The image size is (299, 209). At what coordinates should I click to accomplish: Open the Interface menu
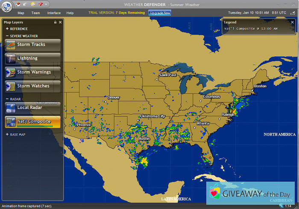(x=54, y=13)
